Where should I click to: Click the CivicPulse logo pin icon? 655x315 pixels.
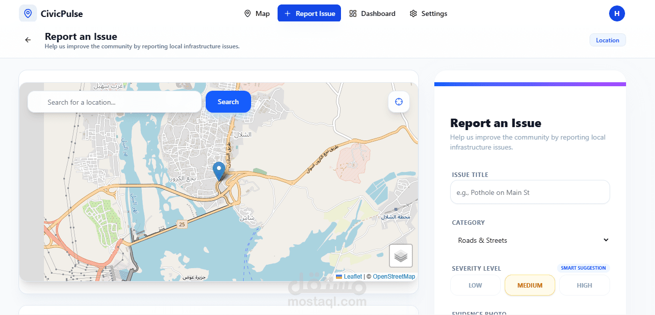coord(28,13)
